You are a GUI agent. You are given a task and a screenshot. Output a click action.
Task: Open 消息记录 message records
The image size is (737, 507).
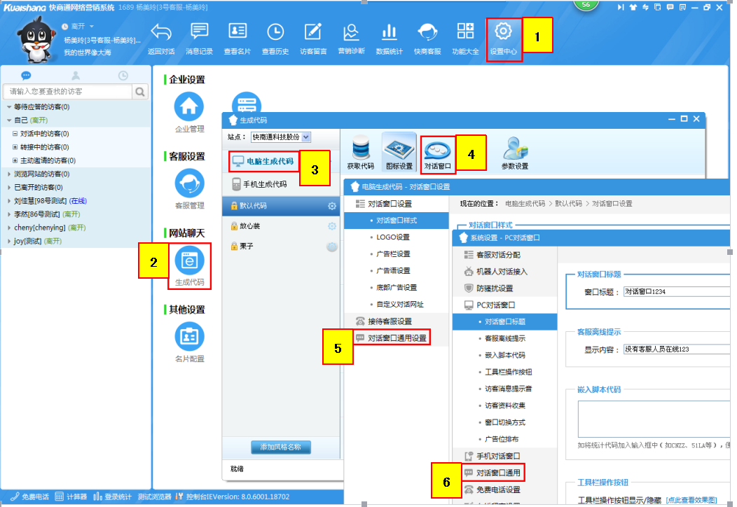click(x=199, y=39)
